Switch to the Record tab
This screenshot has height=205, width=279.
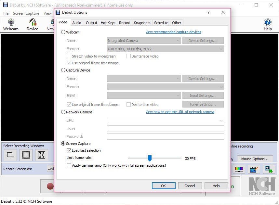(x=125, y=23)
